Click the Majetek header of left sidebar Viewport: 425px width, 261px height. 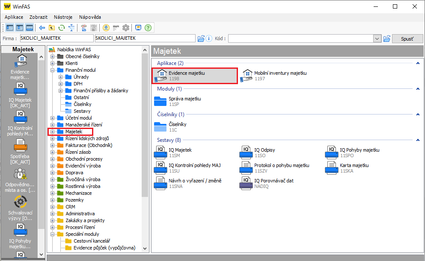23,49
